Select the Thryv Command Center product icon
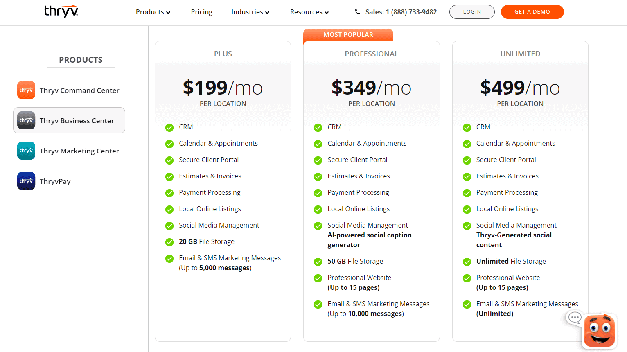The width and height of the screenshot is (627, 352). click(26, 90)
